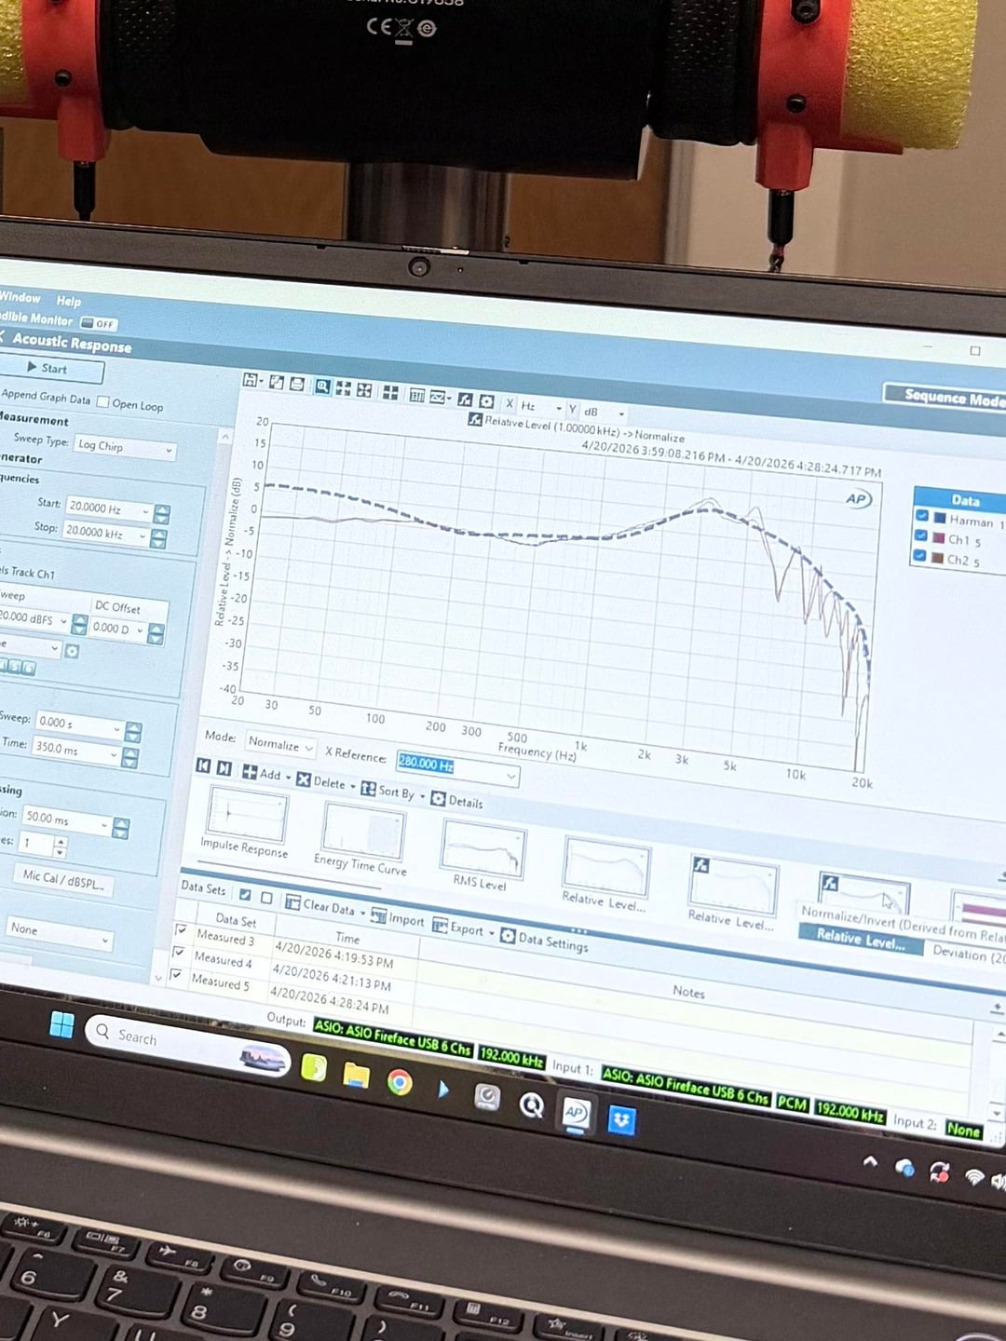This screenshot has height=1341, width=1006.
Task: Open the Help menu
Action: click(68, 301)
